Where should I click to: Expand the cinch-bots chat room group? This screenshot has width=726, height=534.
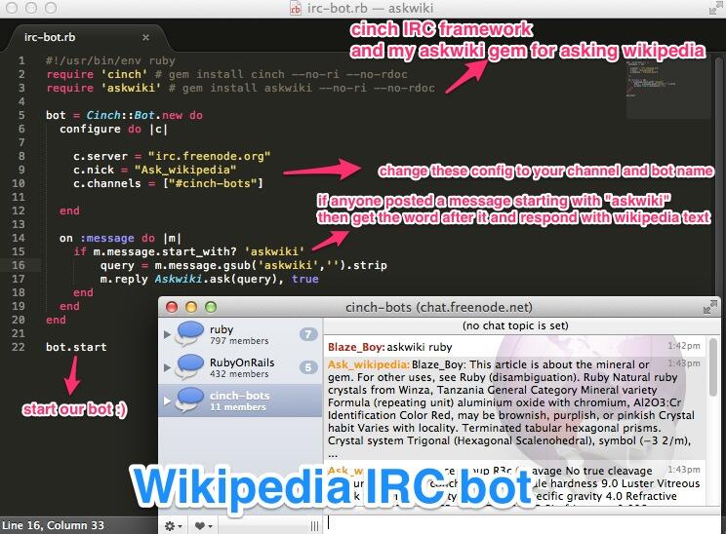click(x=167, y=400)
